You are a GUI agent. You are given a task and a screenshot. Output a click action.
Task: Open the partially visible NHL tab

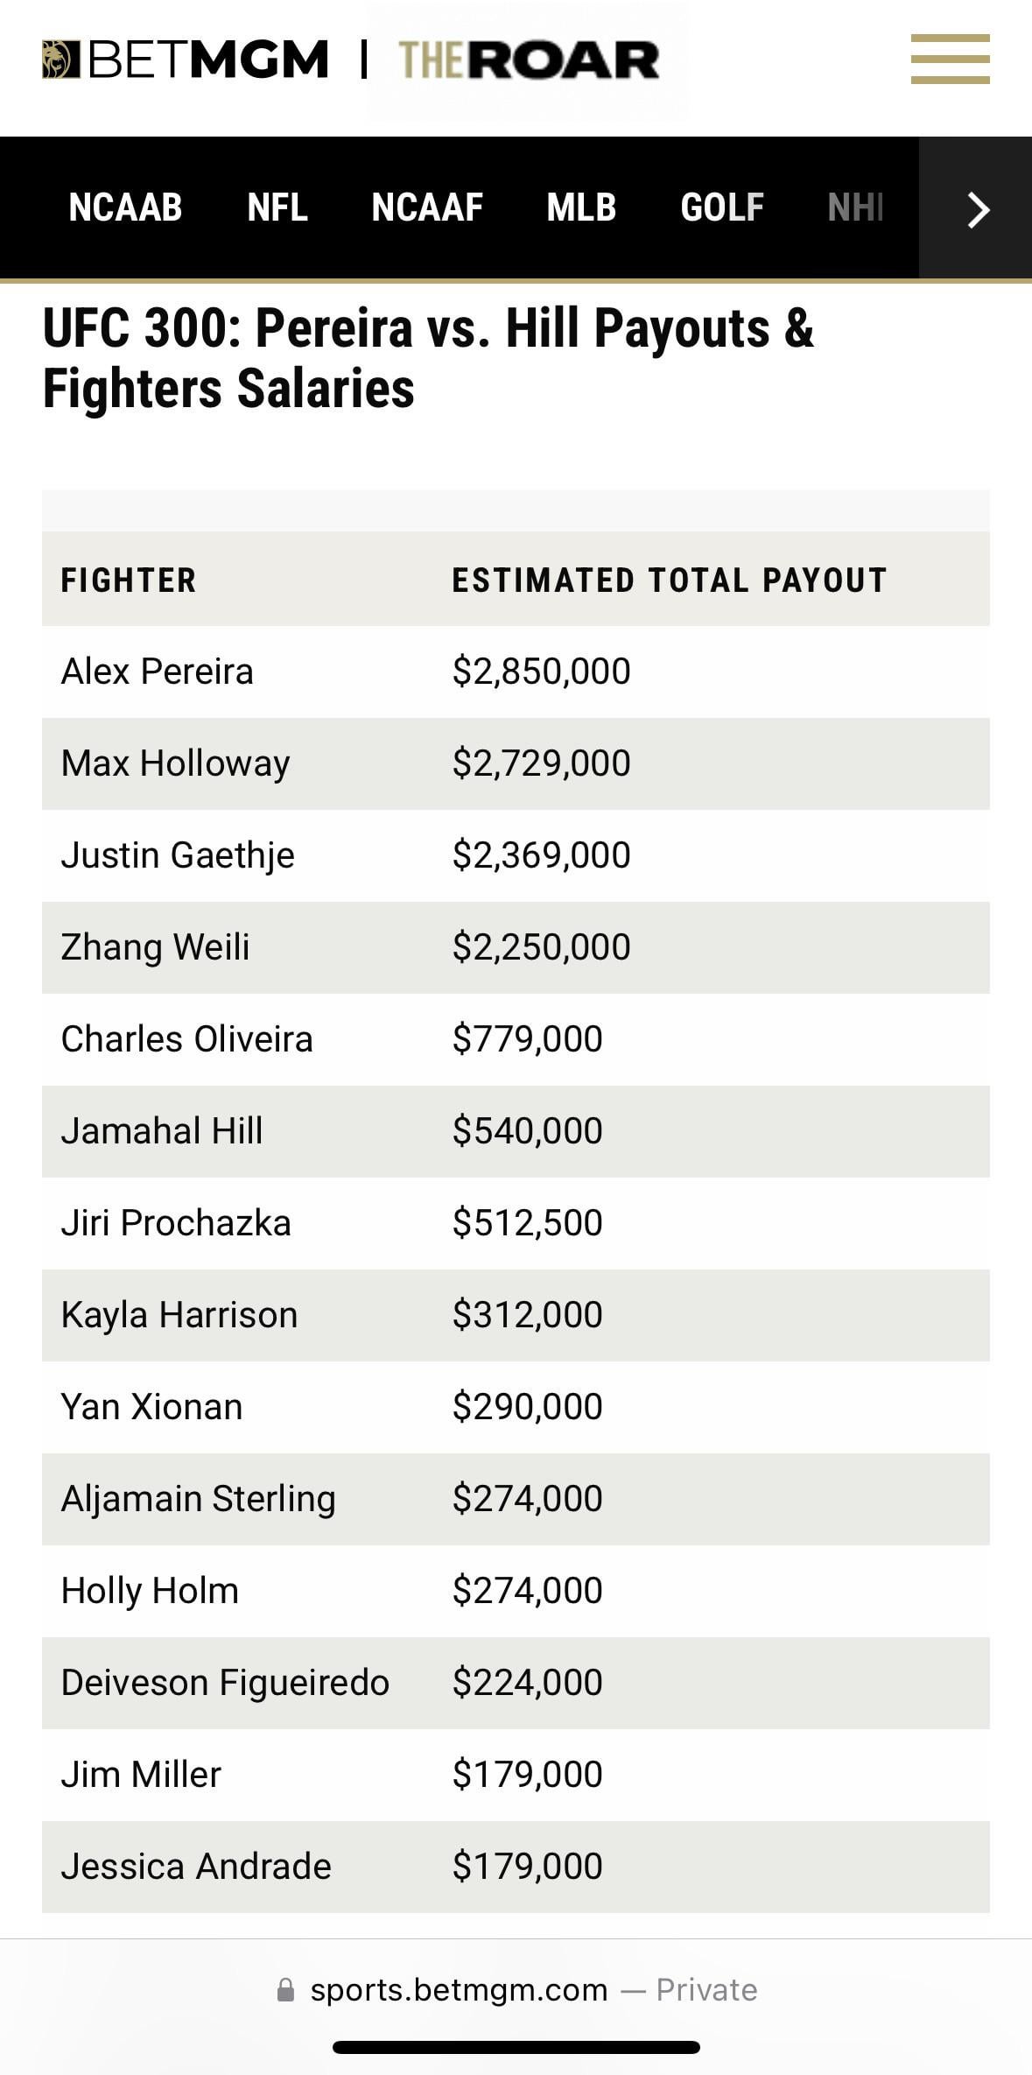(x=855, y=207)
